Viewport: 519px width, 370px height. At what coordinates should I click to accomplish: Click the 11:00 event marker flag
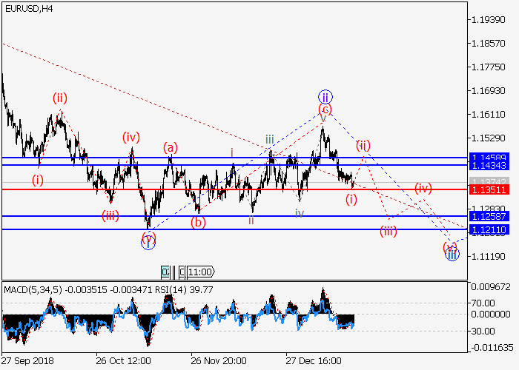[x=200, y=272]
